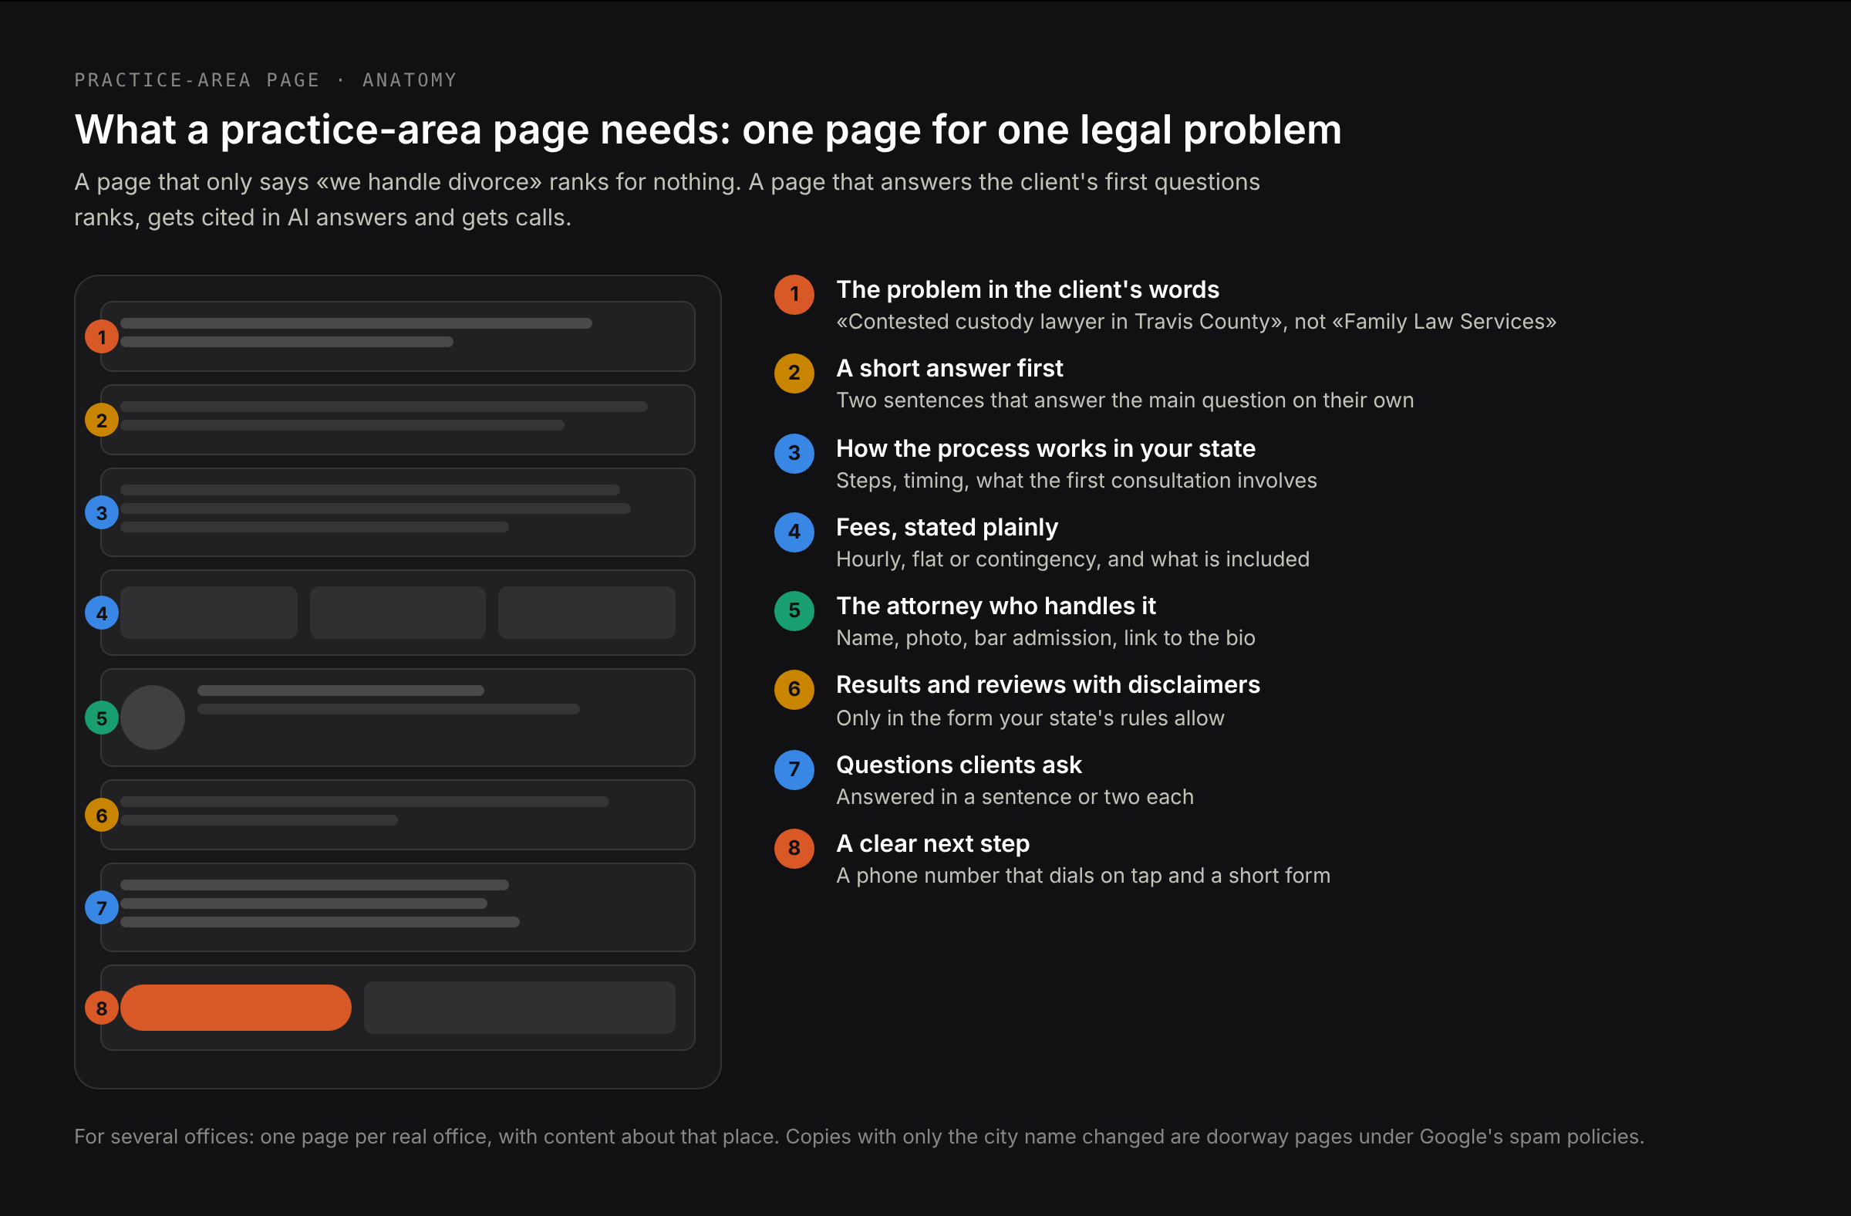Click blue badge 3 in the wireframe mockup

tap(102, 512)
